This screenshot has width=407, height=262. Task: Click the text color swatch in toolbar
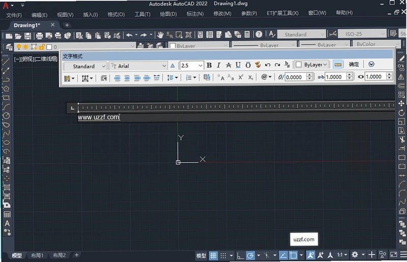click(299, 65)
